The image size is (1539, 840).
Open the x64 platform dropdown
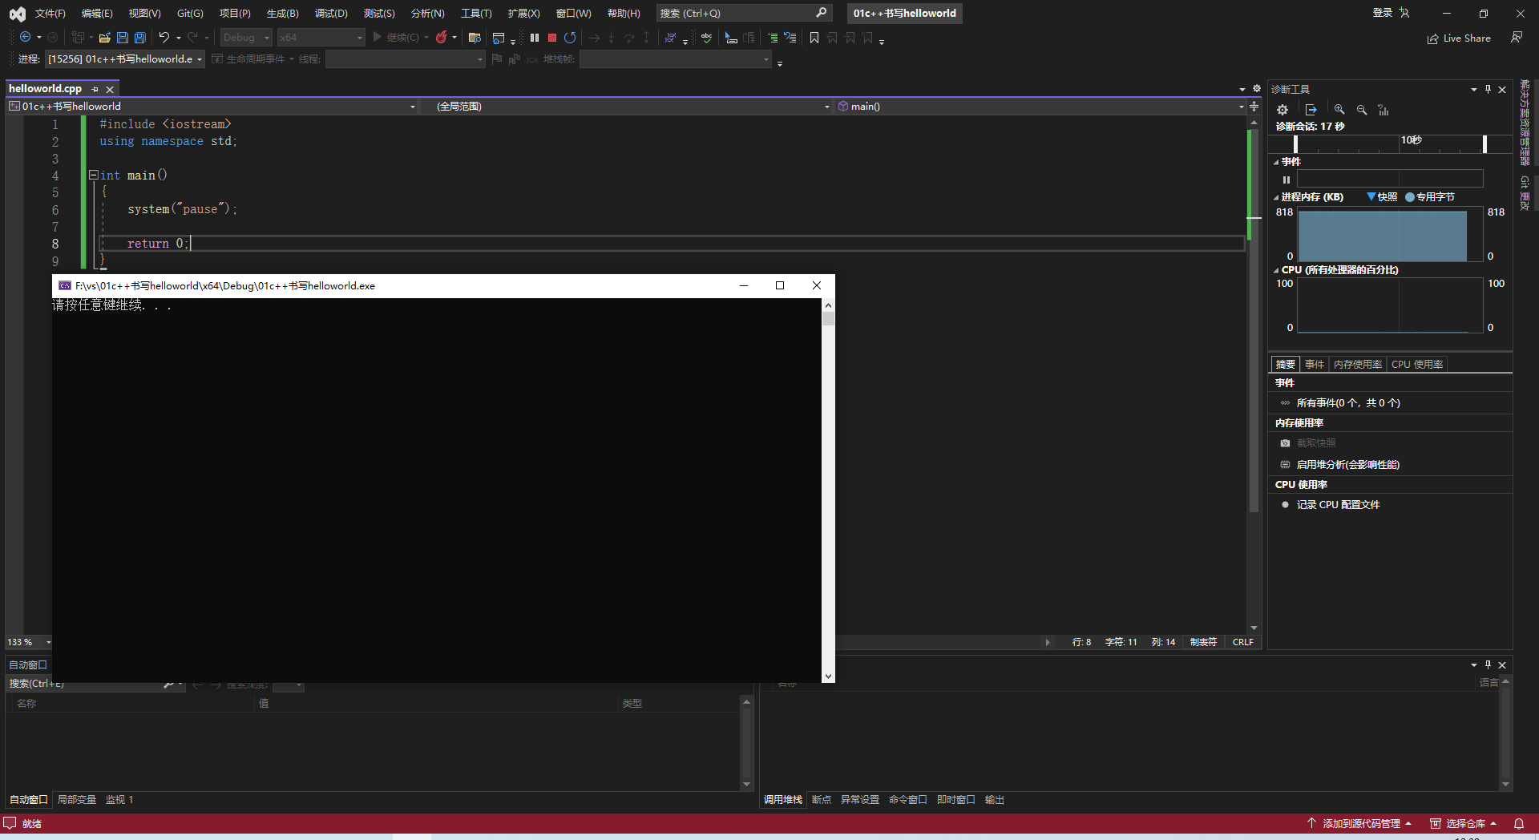[x=321, y=38]
